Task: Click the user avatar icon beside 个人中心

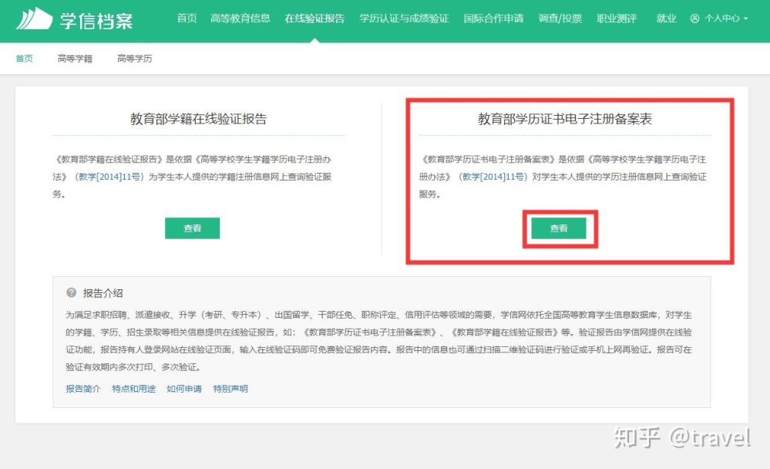Action: coord(694,19)
